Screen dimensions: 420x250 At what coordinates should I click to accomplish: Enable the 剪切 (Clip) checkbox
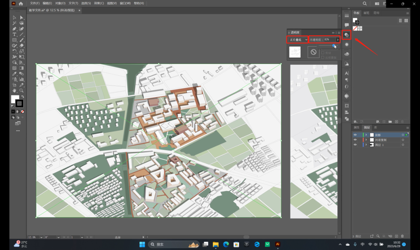[323, 53]
